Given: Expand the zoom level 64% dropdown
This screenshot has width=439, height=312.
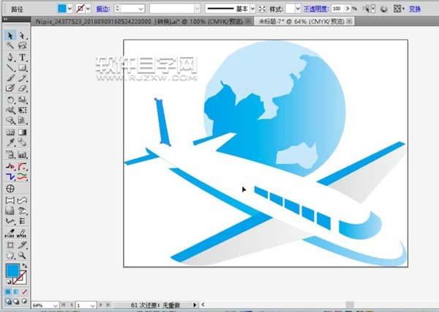Looking at the screenshot, I should click(x=56, y=305).
